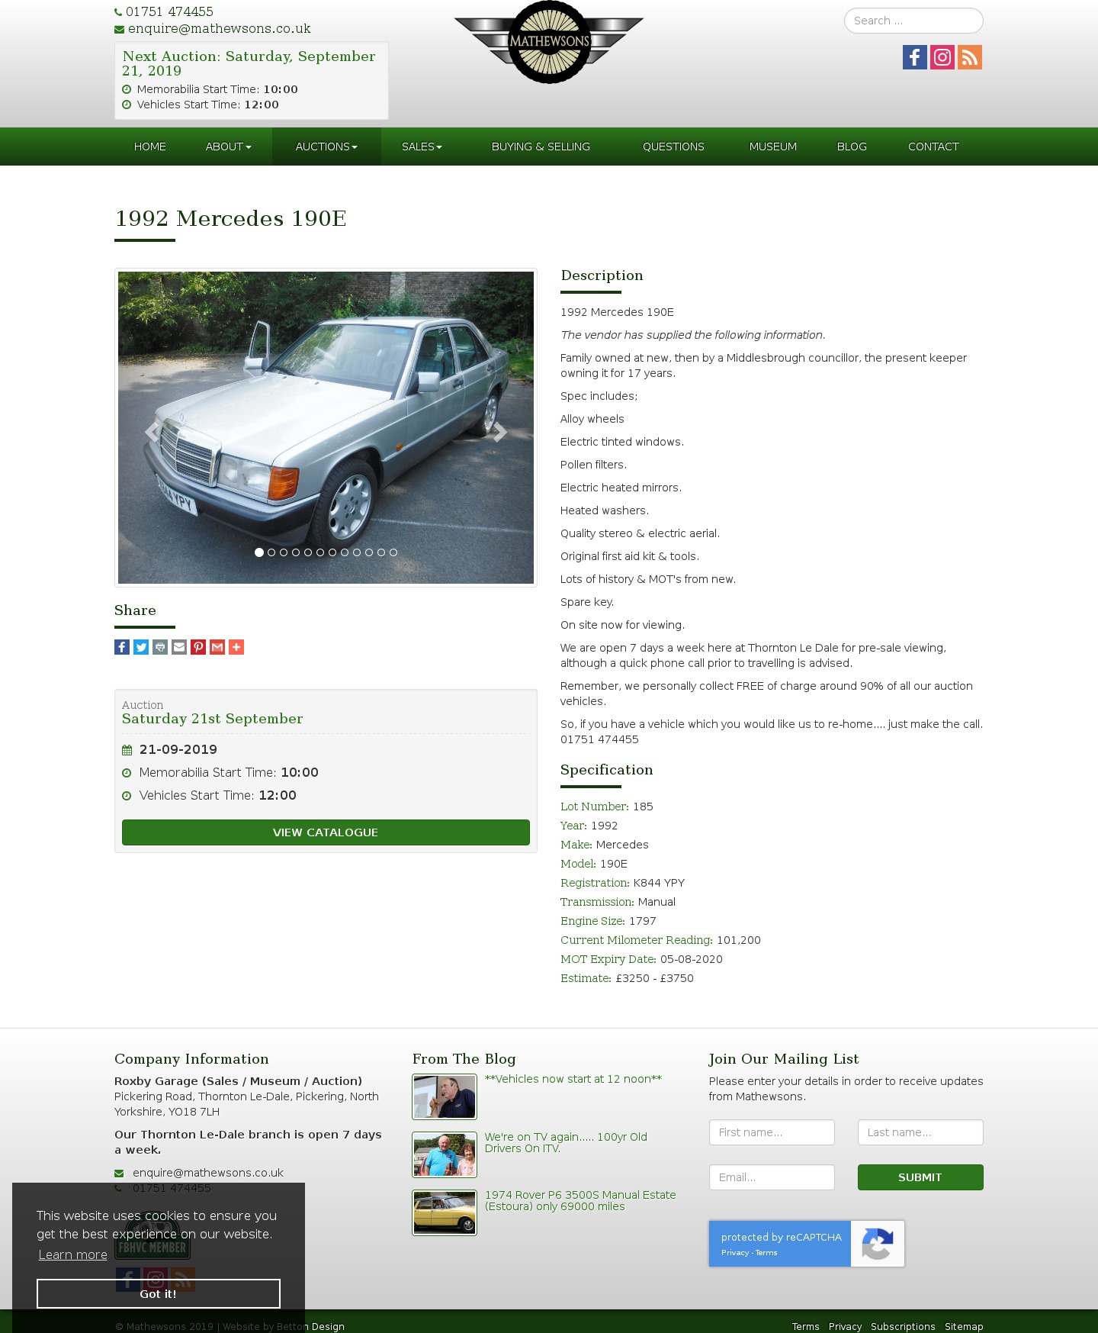Image resolution: width=1098 pixels, height=1333 pixels.
Task: Expand the Sales dropdown menu
Action: pos(422,147)
